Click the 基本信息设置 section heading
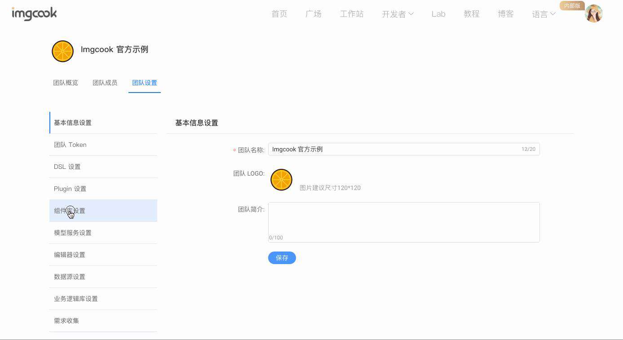This screenshot has height=340, width=623. (x=197, y=123)
